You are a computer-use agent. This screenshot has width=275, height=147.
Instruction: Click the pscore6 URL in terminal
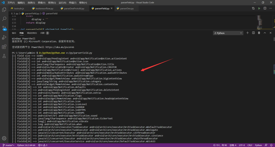tap(60, 47)
